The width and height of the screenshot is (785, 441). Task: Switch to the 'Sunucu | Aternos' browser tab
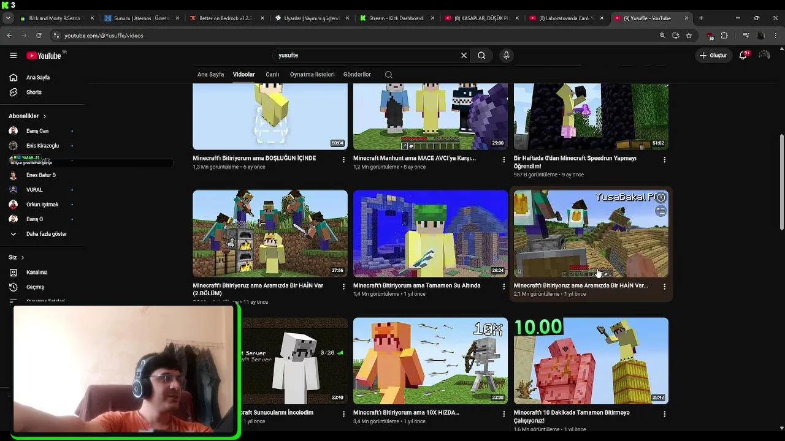142,18
